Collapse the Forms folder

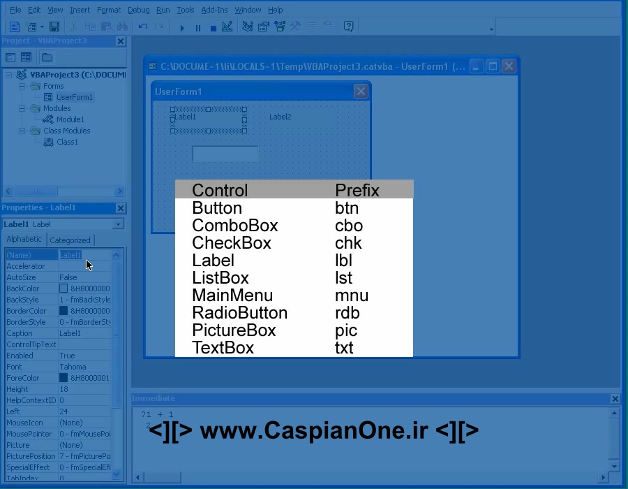pyautogui.click(x=23, y=85)
